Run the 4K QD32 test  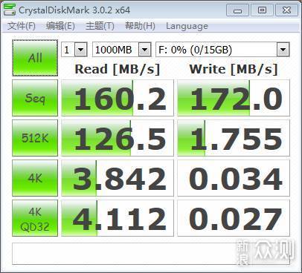click(35, 218)
